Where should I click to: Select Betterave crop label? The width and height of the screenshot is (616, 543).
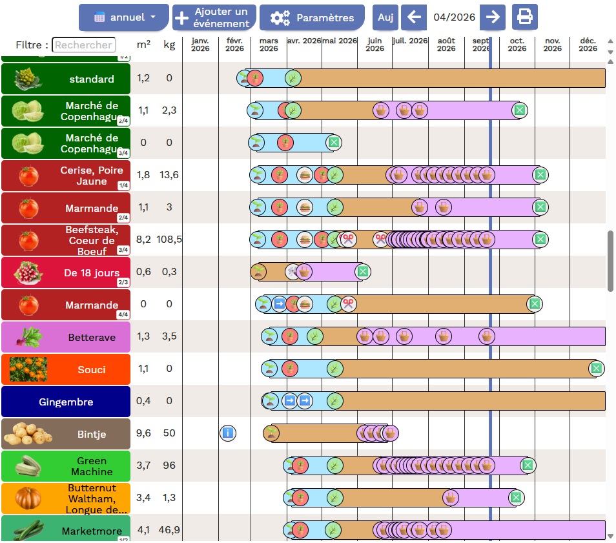[66, 337]
